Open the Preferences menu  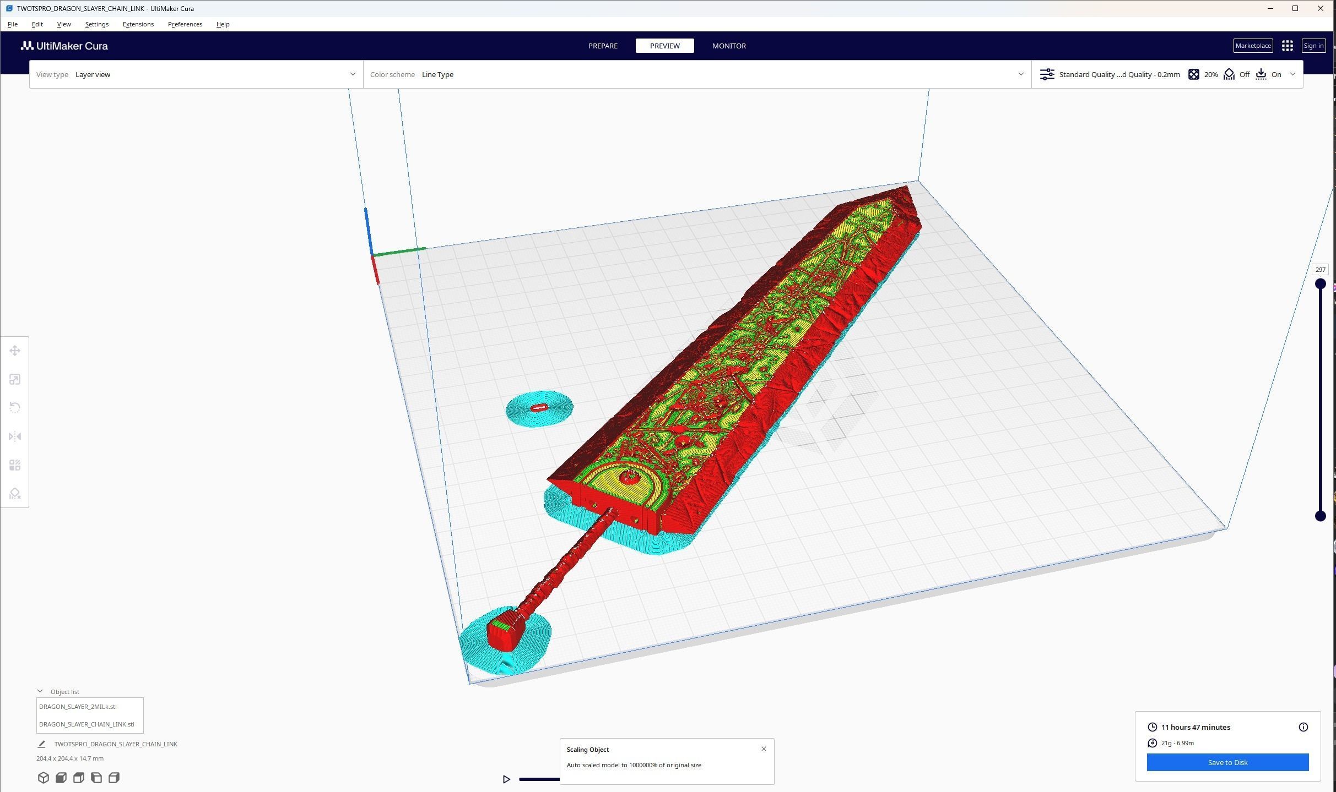pos(185,24)
